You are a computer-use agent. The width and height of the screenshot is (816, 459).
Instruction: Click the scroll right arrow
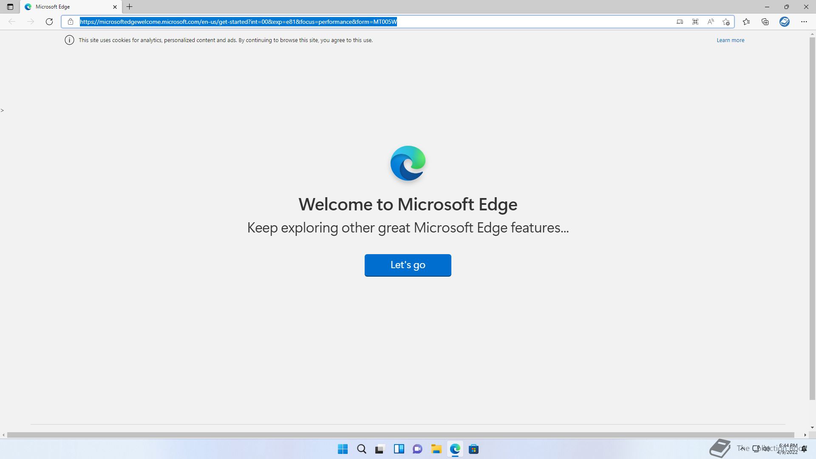coord(805,435)
